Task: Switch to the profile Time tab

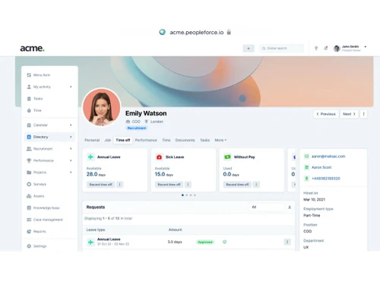Action: 166,140
